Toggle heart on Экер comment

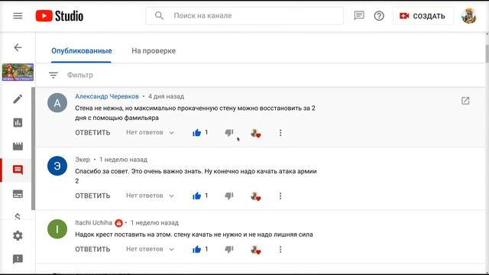[x=255, y=196]
